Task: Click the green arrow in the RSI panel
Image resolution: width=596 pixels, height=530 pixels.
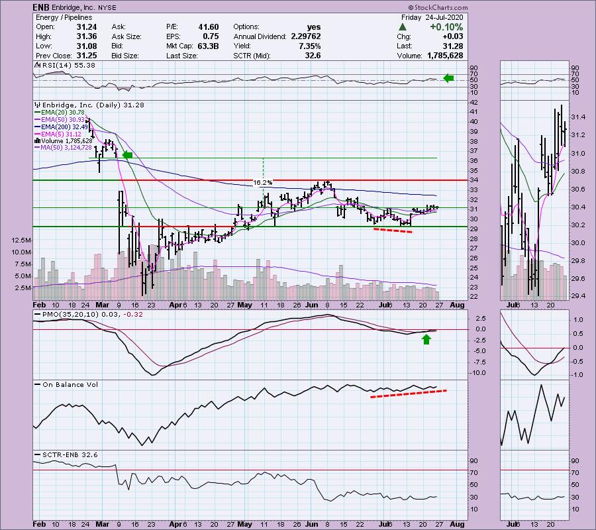Action: click(x=449, y=79)
